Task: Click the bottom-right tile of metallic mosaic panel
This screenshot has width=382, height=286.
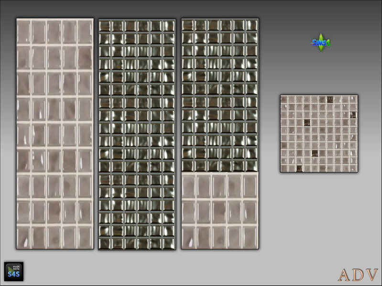Action: 169,243
